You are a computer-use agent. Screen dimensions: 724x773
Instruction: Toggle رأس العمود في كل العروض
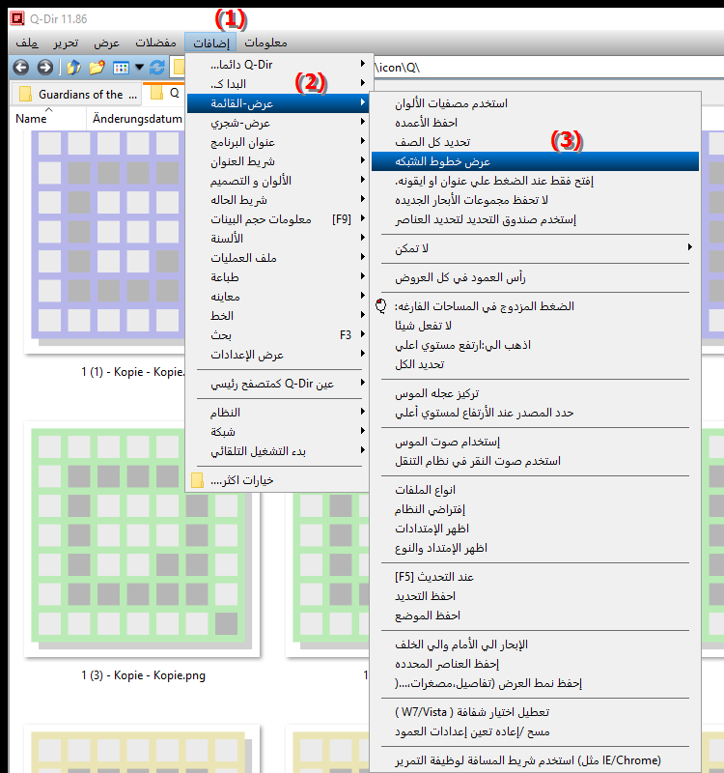pyautogui.click(x=536, y=277)
